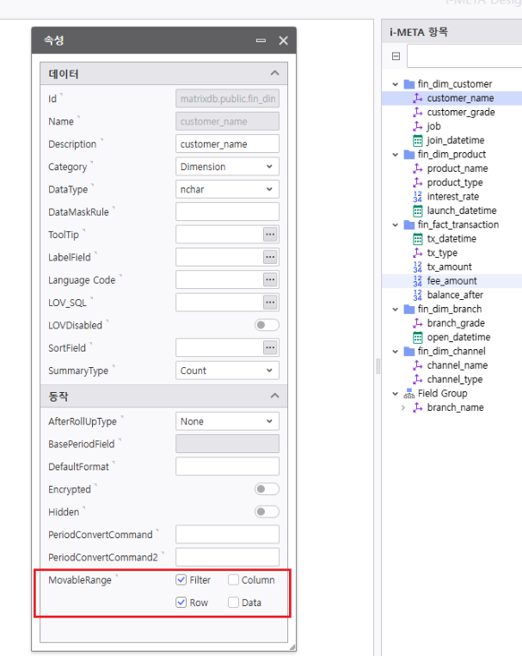Open the LabelField ellipsis editor button

(270, 257)
